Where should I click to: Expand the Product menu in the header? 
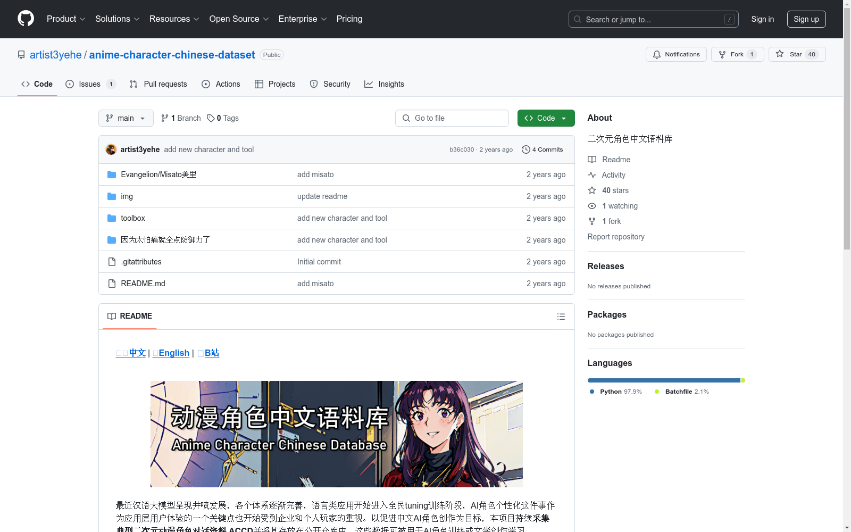[x=66, y=19]
